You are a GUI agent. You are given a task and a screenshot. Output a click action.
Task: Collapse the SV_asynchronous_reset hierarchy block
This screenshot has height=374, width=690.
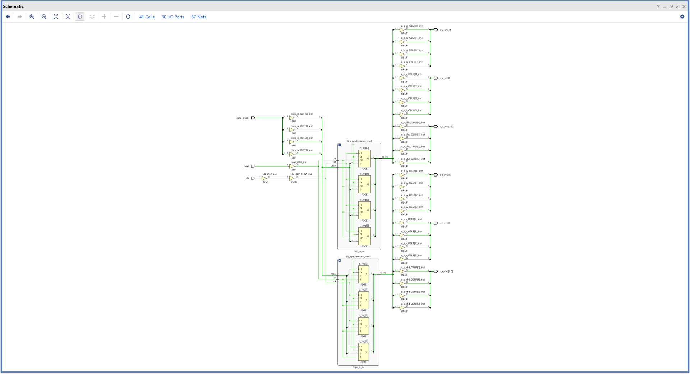click(340, 145)
